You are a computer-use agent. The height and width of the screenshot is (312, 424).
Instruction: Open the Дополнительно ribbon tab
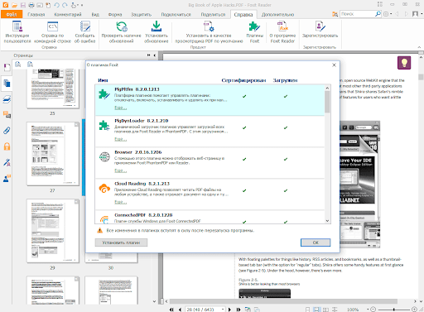pyautogui.click(x=277, y=14)
